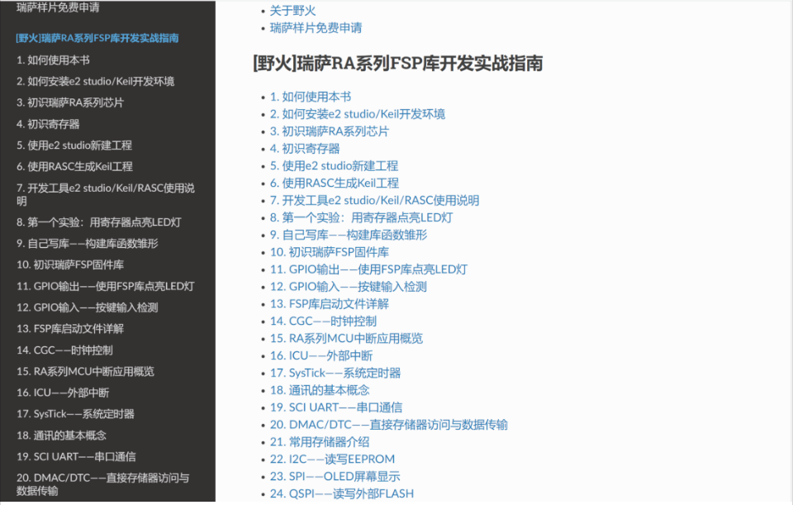Click content link 15. RA系列MCU中断应用概览

pos(346,338)
